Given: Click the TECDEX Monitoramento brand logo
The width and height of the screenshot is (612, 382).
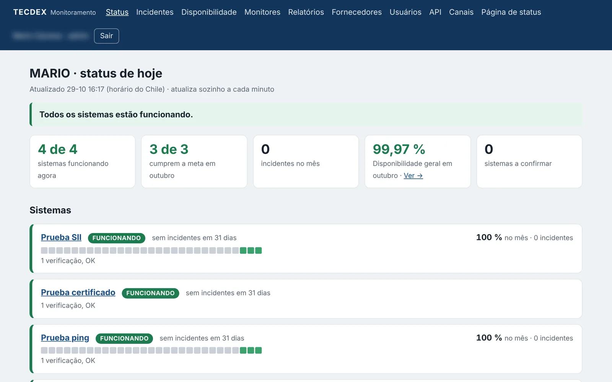Looking at the screenshot, I should tap(55, 12).
